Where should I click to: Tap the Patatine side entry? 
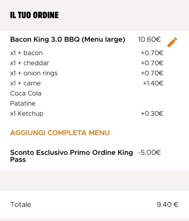(x=23, y=104)
